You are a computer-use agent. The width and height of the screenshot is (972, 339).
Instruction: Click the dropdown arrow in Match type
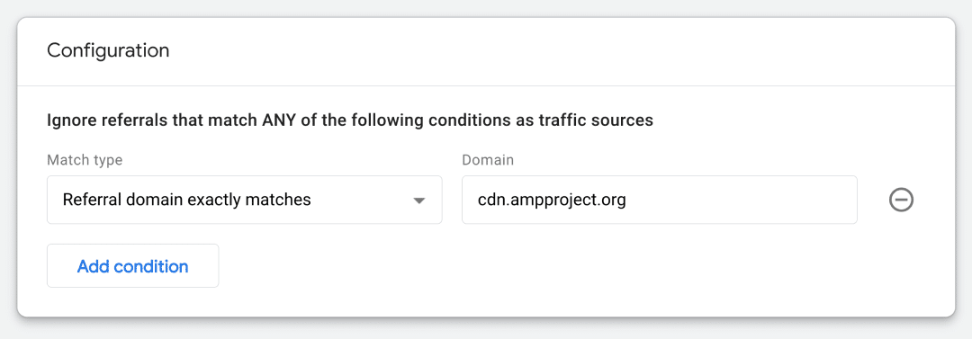(x=419, y=201)
